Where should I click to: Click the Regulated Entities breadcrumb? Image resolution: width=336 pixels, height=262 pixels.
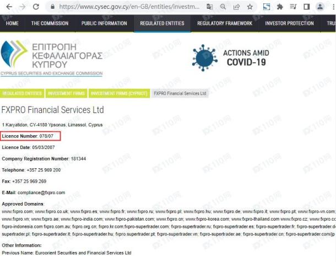(x=22, y=93)
